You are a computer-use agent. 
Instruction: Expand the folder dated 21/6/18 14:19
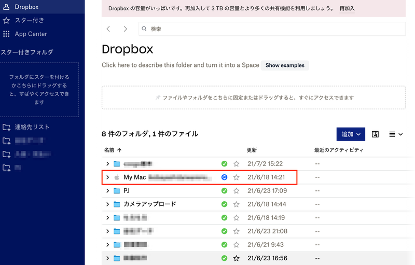point(107,218)
